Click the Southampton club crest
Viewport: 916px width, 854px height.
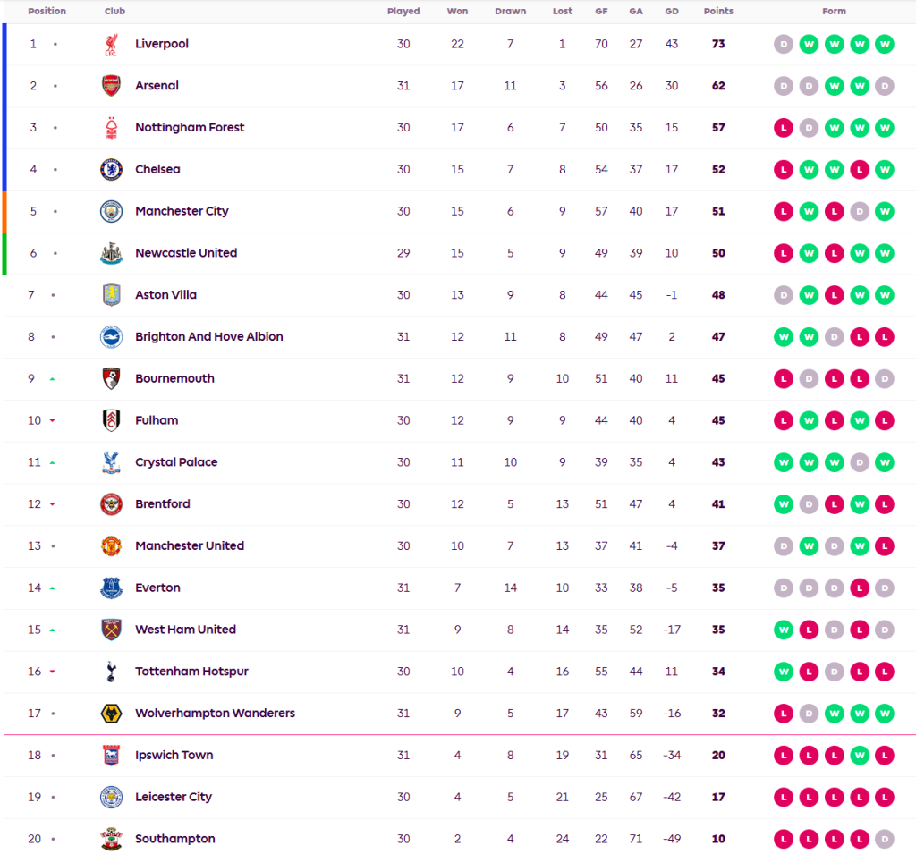click(x=111, y=839)
